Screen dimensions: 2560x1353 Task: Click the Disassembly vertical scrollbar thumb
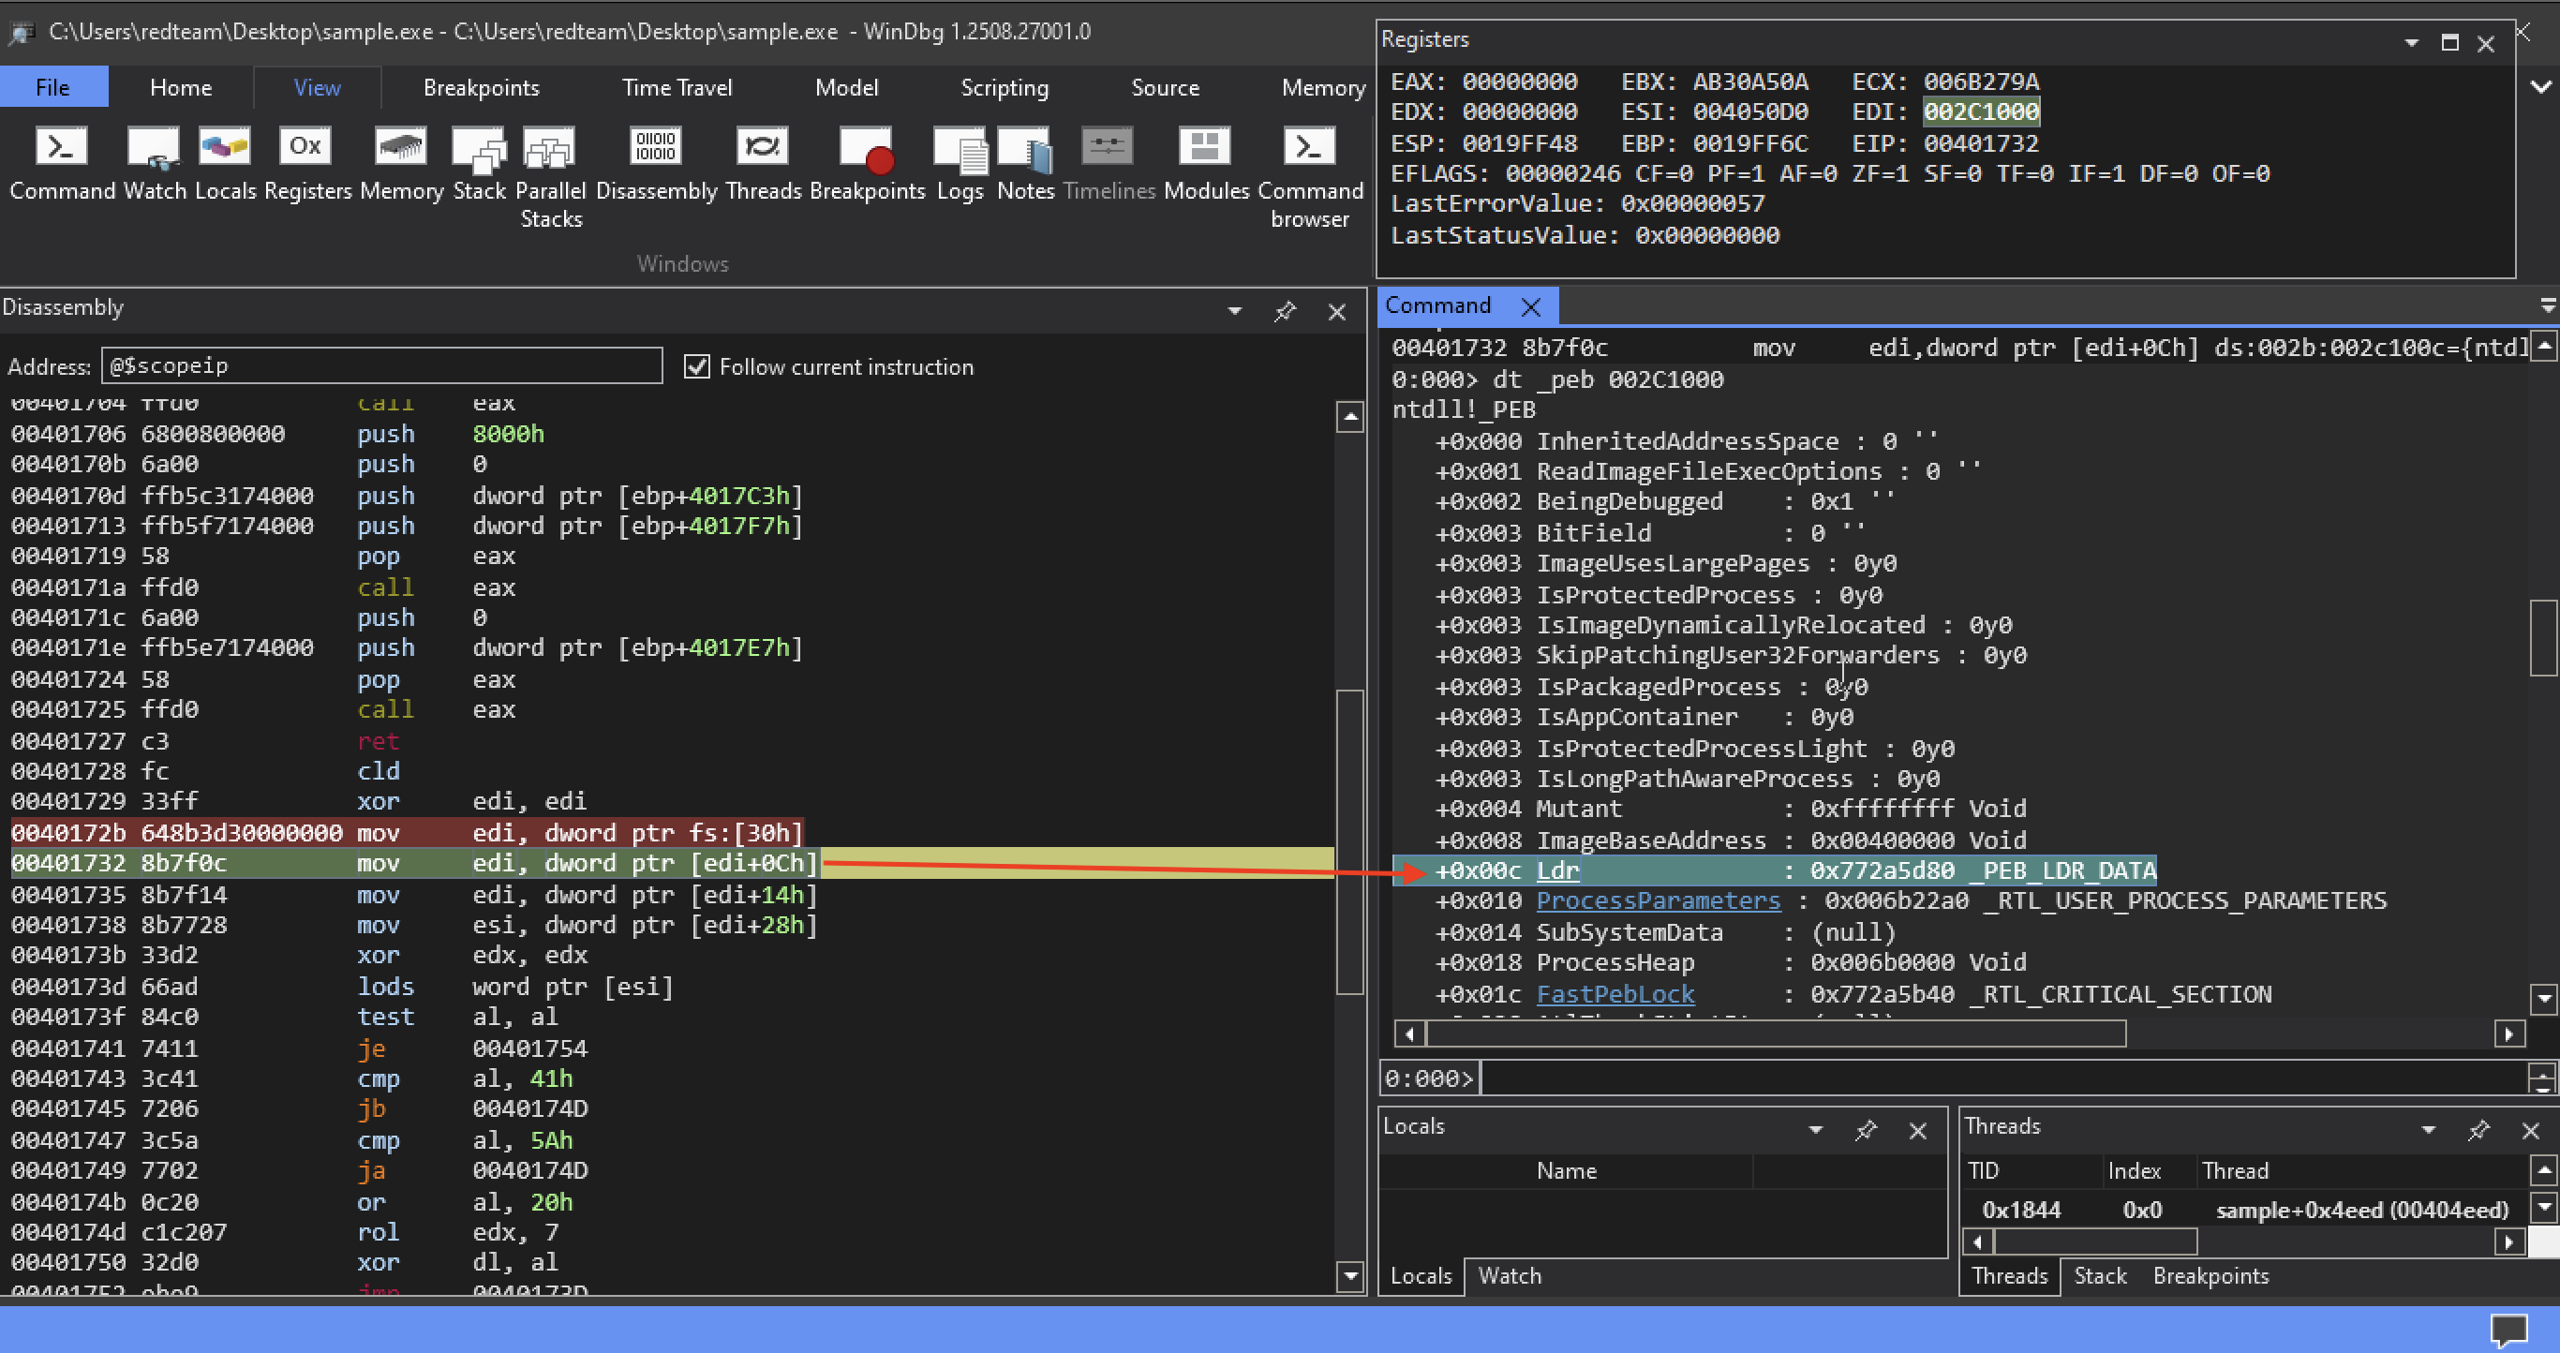(x=1349, y=841)
